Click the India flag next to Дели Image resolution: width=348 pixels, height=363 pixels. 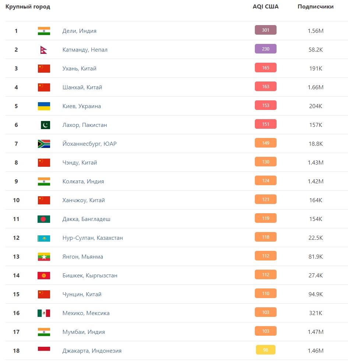point(44,31)
